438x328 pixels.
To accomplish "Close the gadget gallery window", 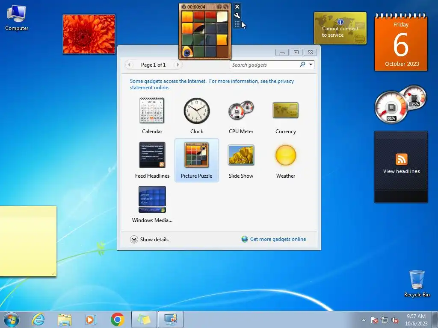I will click(310, 53).
